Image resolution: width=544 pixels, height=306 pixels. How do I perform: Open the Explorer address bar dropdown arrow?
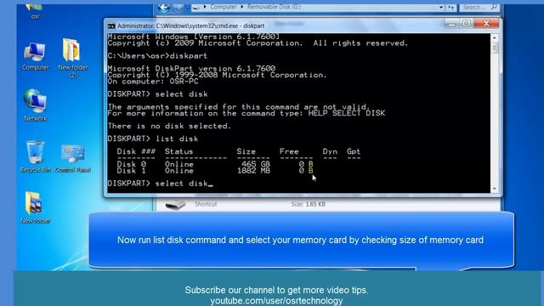pos(440,7)
